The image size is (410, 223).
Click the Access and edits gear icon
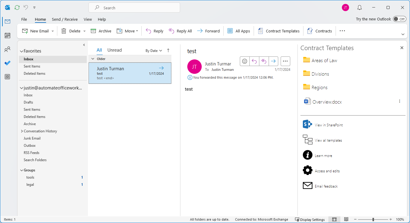tap(307, 170)
